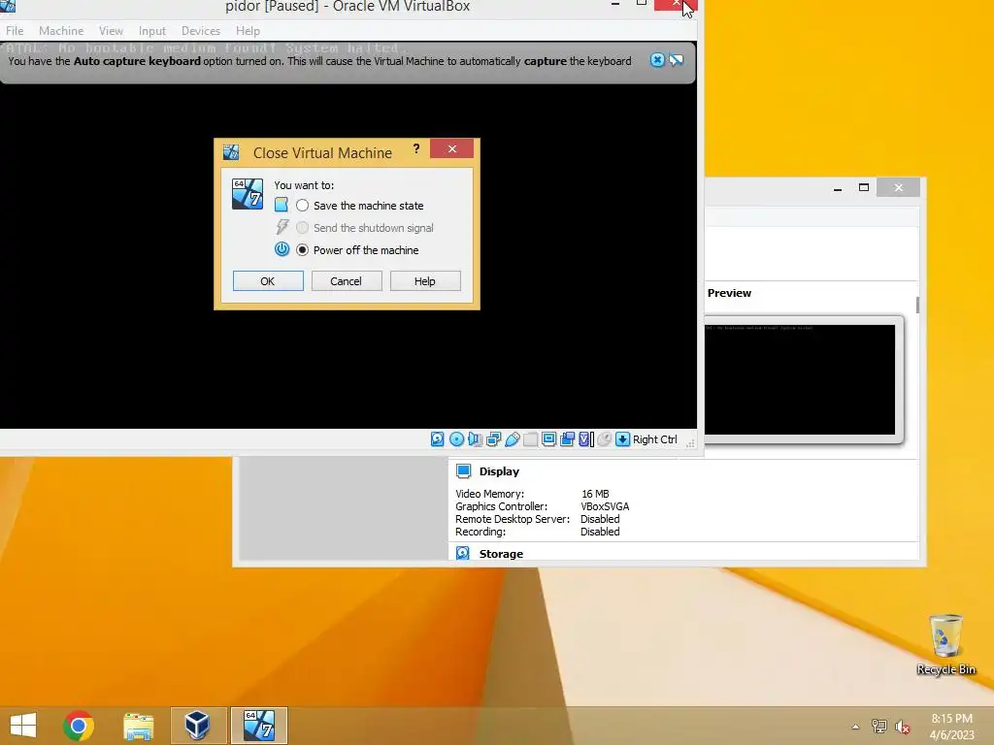The width and height of the screenshot is (994, 745).
Task: Click the Recording label in Display section
Action: tap(480, 532)
